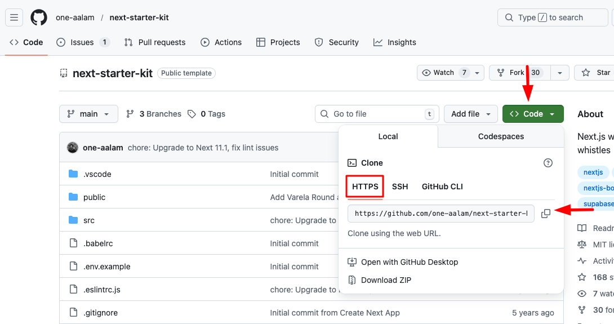
Task: View the 0 Tags link
Action: tap(206, 114)
